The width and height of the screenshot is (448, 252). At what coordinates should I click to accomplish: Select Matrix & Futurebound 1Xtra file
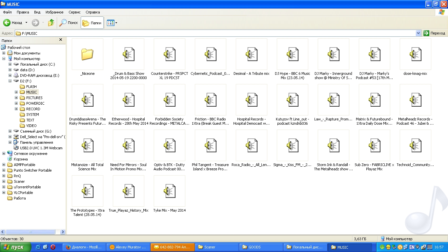point(374,100)
